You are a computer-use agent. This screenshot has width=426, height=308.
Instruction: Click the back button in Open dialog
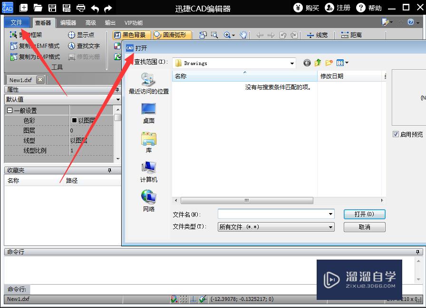pos(307,63)
